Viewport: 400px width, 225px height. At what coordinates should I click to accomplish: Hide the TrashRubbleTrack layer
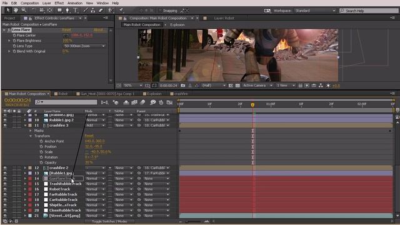pyautogui.click(x=5, y=184)
